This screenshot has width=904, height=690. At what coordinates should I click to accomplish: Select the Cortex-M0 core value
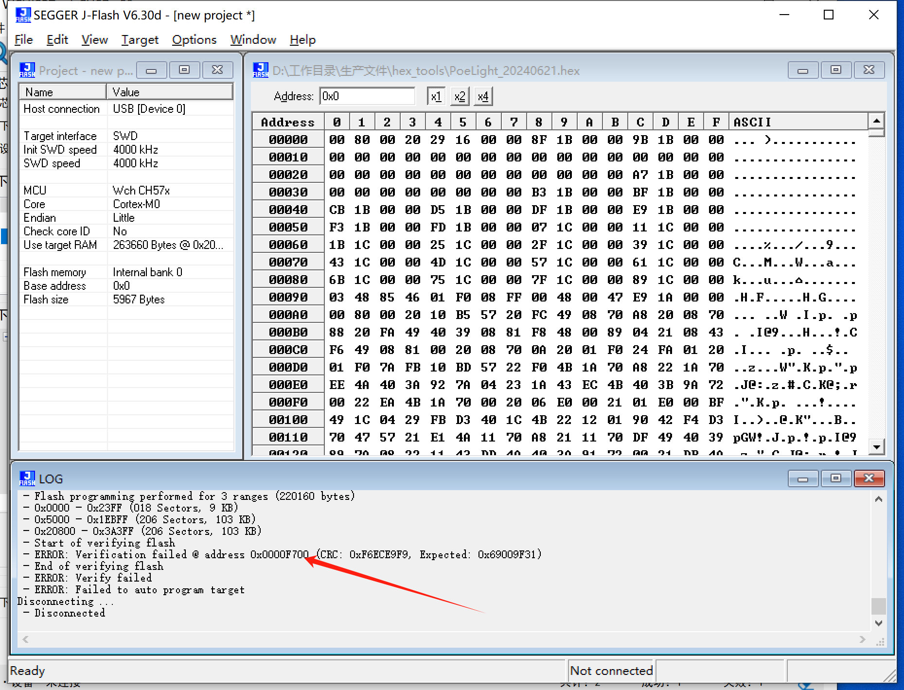coord(136,204)
